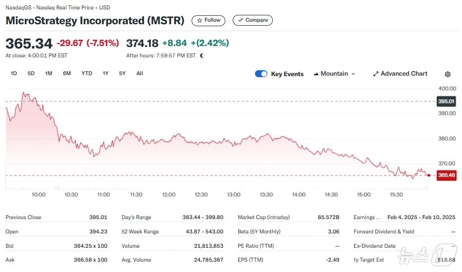Choose the 5Y chart range
The height and width of the screenshot is (272, 462).
tap(122, 73)
